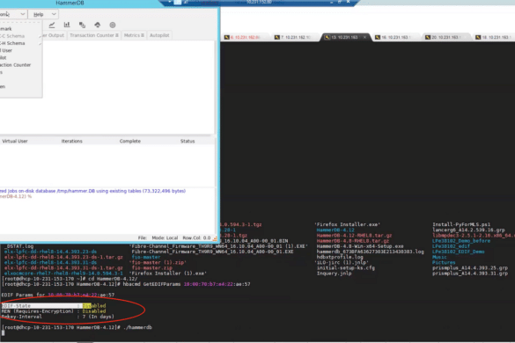Click 'prismplus_A14.4.393.25.grp' in terminal listing
Image resolution: width=515 pixels, height=343 pixels.
[470, 268]
